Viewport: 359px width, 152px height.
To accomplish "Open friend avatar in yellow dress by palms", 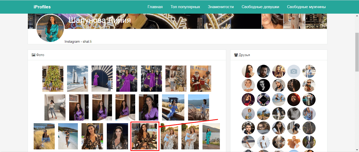I will pyautogui.click(x=264, y=114).
